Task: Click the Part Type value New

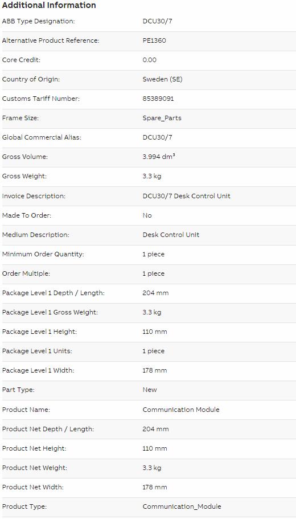Action: point(150,390)
